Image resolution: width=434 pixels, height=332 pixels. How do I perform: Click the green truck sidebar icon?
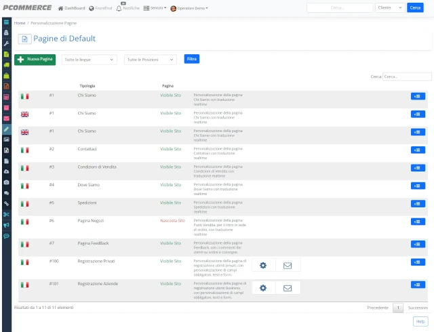[6, 65]
